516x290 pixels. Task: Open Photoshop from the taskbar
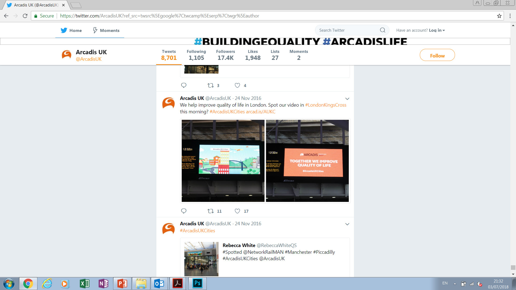click(x=198, y=284)
